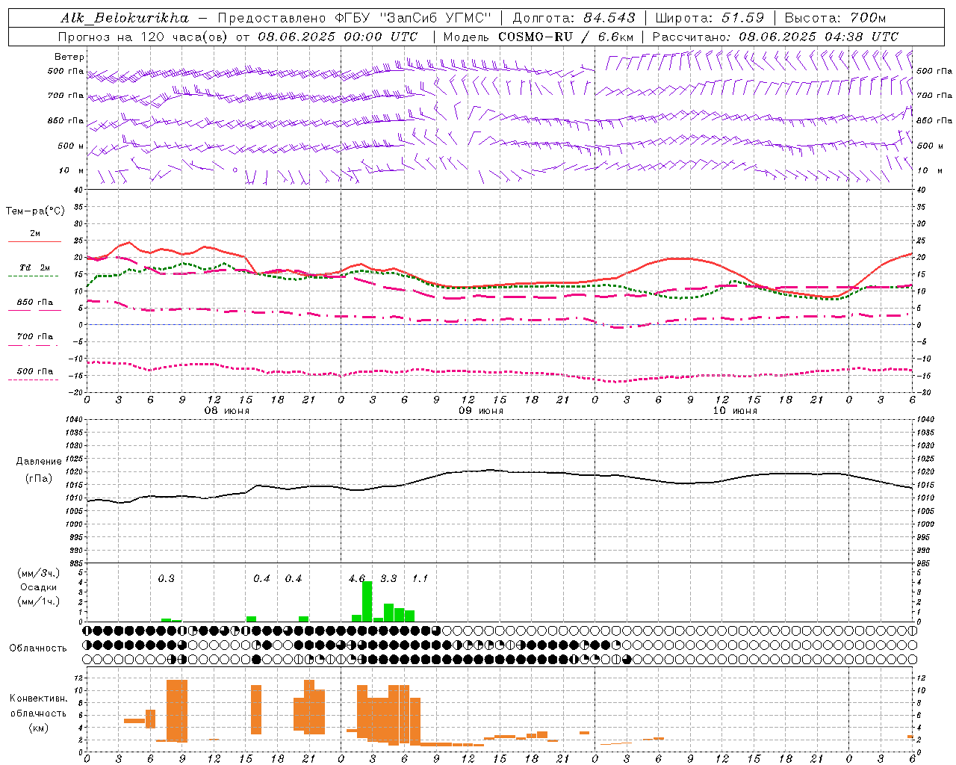Click the Td 2м legend entry
This screenshot has width=956, height=765.
(34, 267)
